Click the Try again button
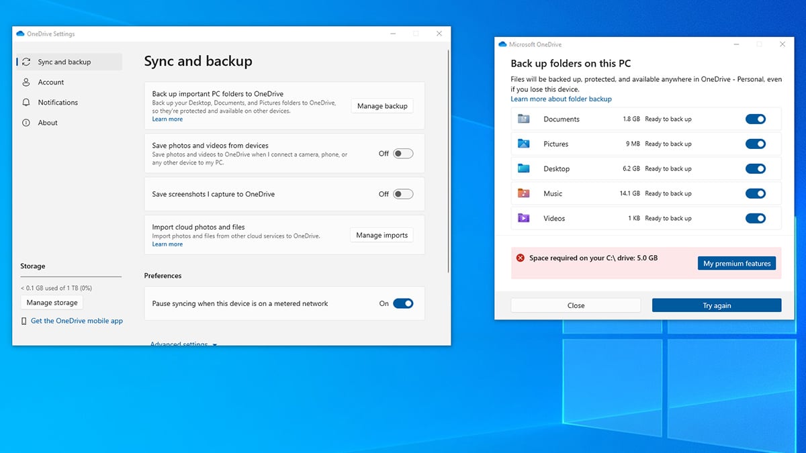This screenshot has height=453, width=806. [x=717, y=305]
